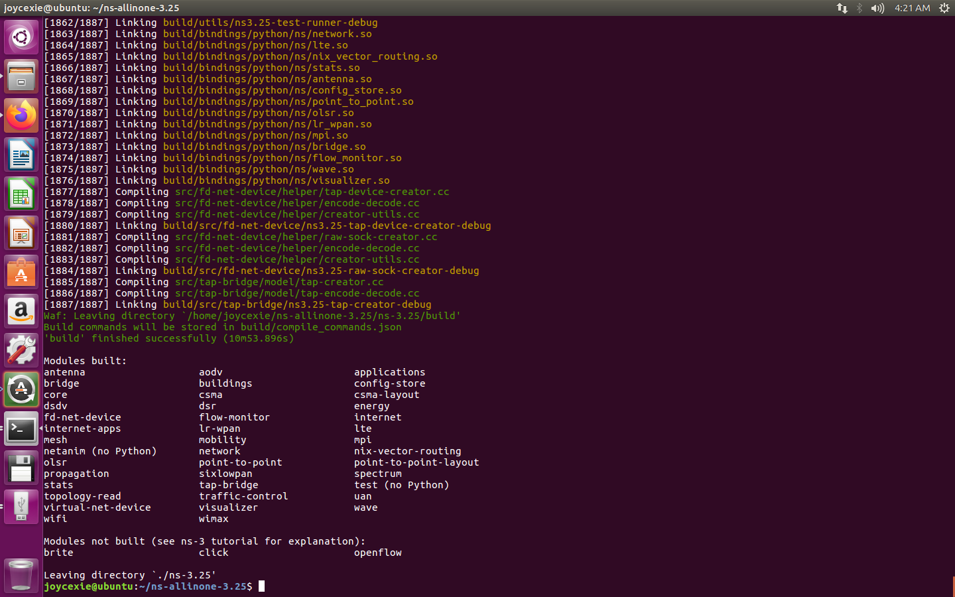Click the 'traffic-control' module name

pos(243,496)
